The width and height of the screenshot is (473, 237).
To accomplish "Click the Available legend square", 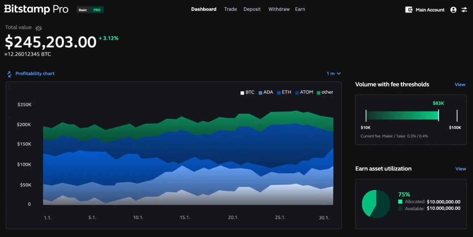I will click(400, 209).
